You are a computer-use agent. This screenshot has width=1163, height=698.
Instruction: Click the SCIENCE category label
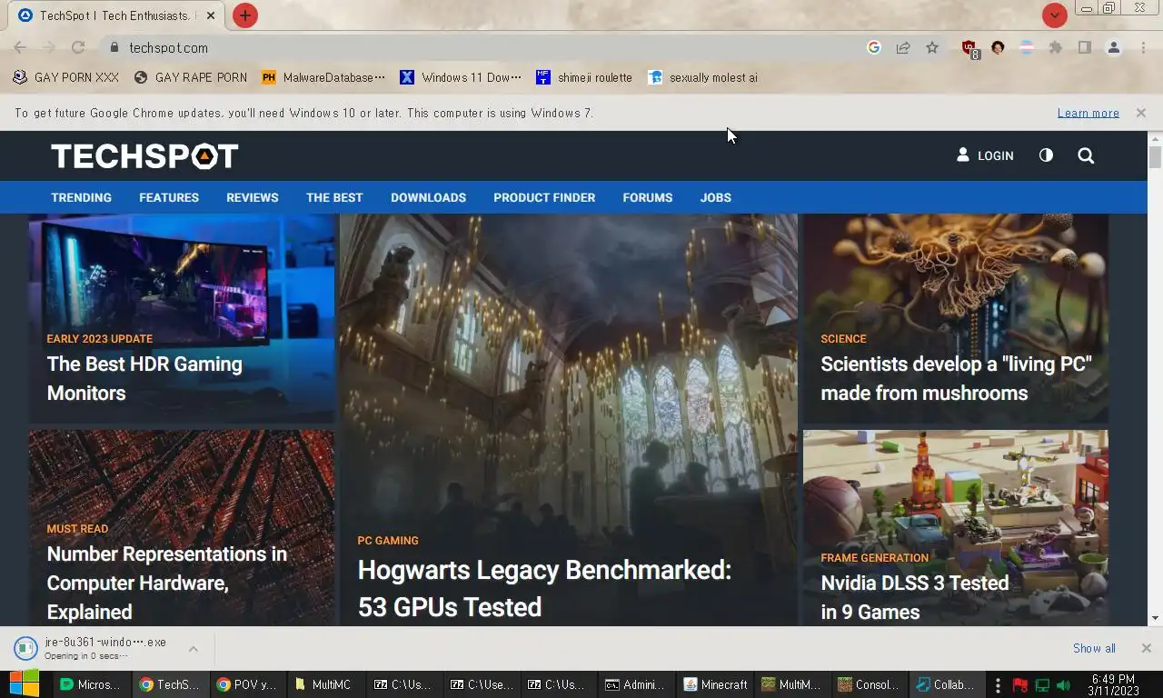point(843,339)
